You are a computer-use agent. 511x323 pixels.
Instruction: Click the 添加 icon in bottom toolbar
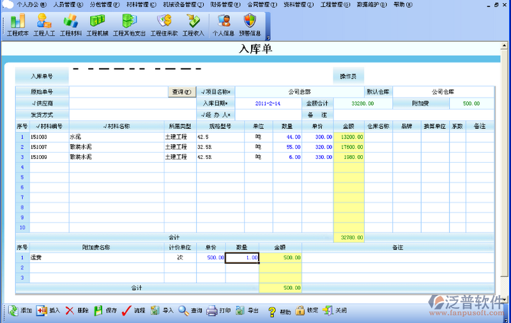19,311
